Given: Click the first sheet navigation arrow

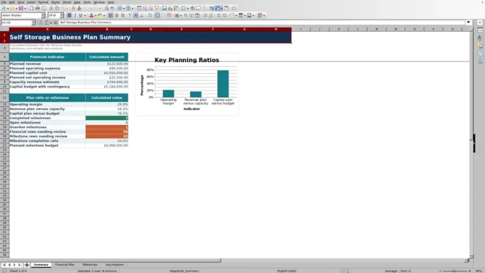Looking at the screenshot, I should [x=4, y=265].
